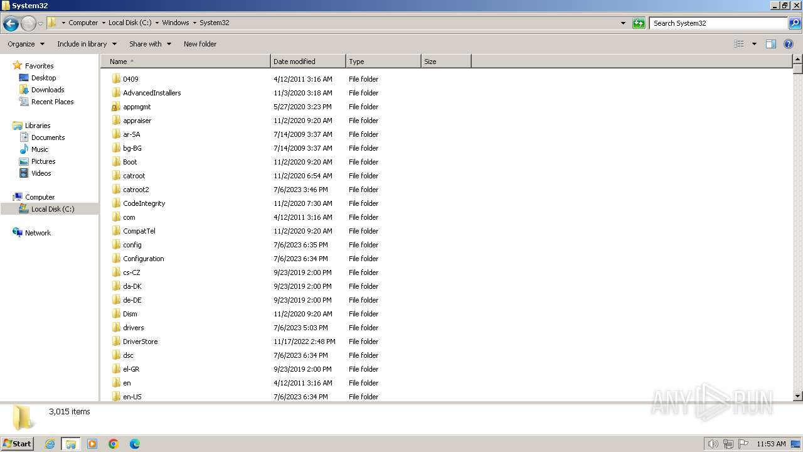Click the Back navigation arrow
The image size is (803, 452).
pos(11,24)
